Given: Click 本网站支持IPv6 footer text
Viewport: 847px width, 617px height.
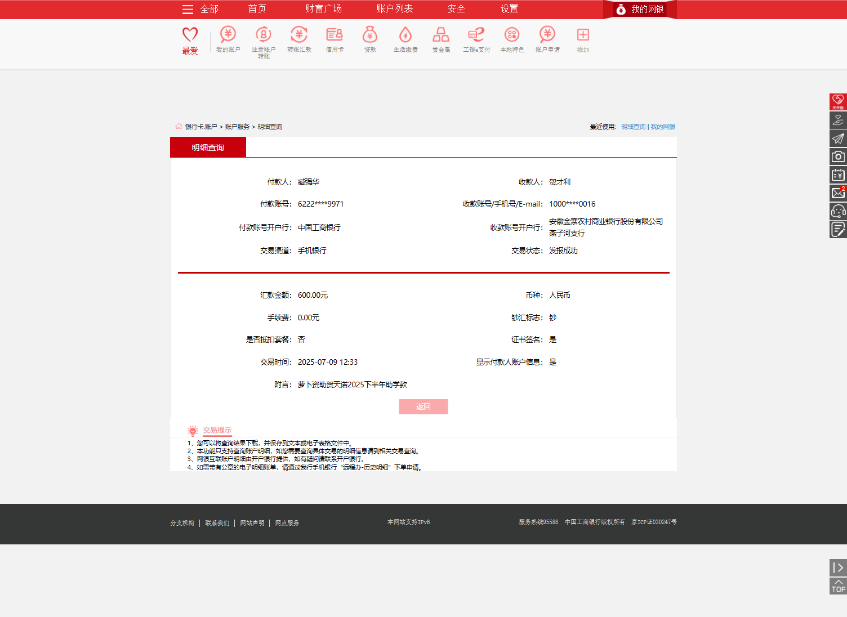Looking at the screenshot, I should pos(408,522).
